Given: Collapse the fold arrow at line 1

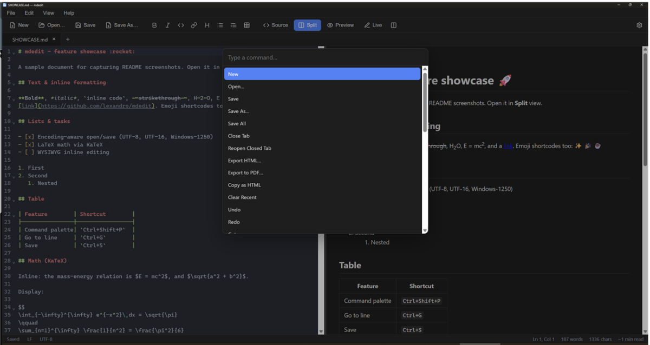Looking at the screenshot, I should 14,52.
